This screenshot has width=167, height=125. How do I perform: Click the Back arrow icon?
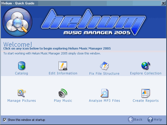[x=131, y=120]
